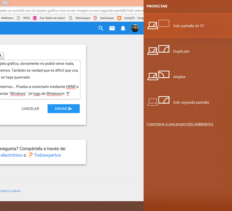
Task: Click the CANCELAR button
Action: (30, 109)
